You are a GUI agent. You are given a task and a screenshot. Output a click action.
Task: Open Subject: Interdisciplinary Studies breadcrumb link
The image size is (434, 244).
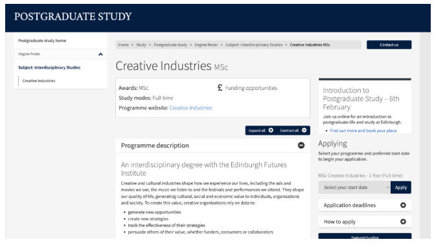(254, 45)
